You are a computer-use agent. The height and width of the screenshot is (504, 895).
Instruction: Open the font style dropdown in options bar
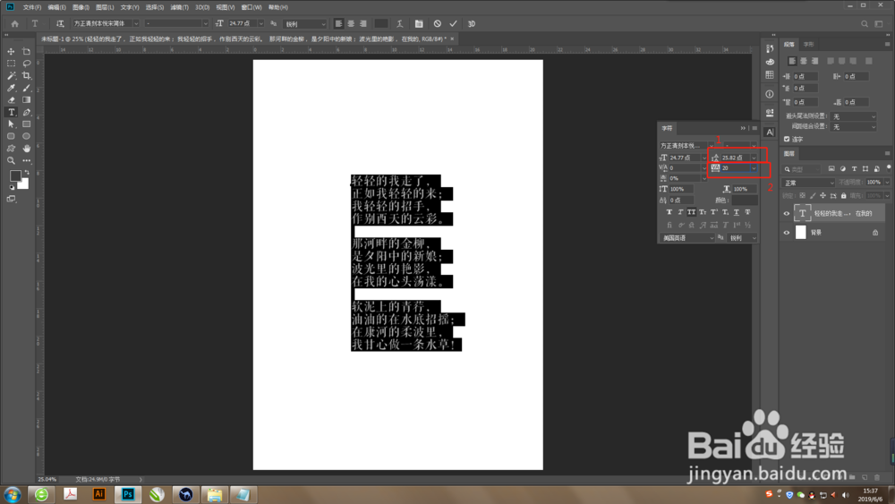tap(206, 23)
